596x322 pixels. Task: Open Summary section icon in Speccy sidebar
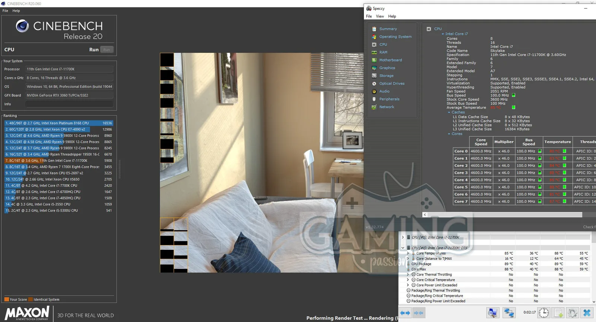tap(374, 29)
